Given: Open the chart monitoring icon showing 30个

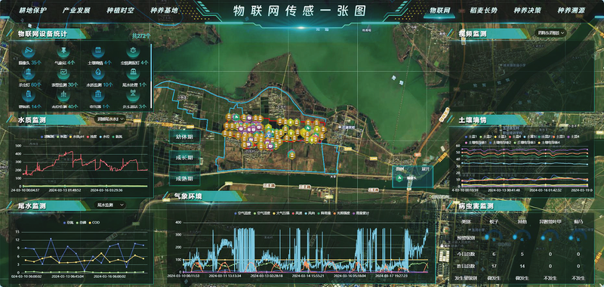Looking at the screenshot, I should 63,73.
